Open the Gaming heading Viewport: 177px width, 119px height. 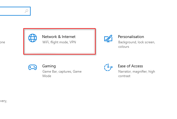49,66
